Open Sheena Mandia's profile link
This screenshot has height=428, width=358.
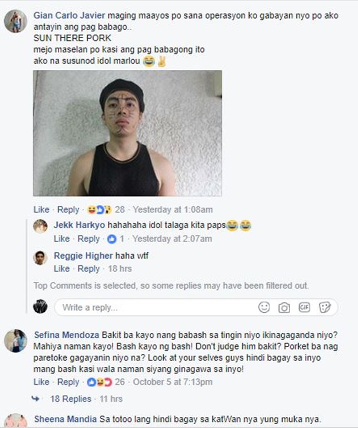point(65,419)
